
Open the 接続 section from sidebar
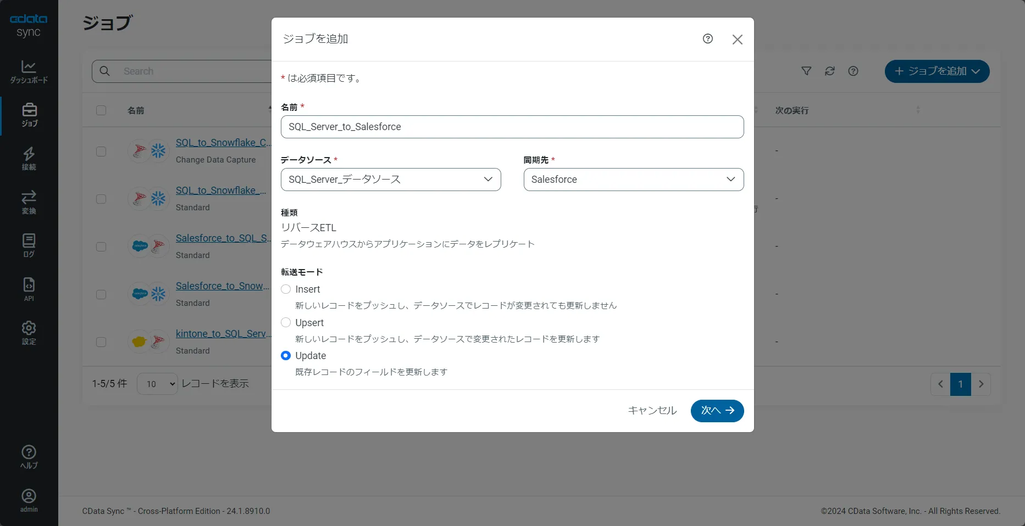pos(29,158)
